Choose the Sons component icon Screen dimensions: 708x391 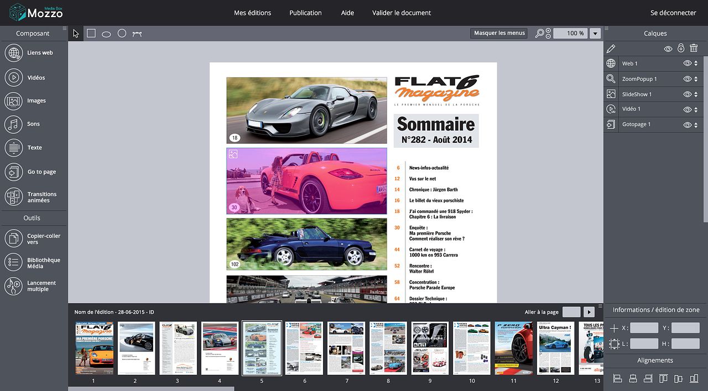pos(14,124)
